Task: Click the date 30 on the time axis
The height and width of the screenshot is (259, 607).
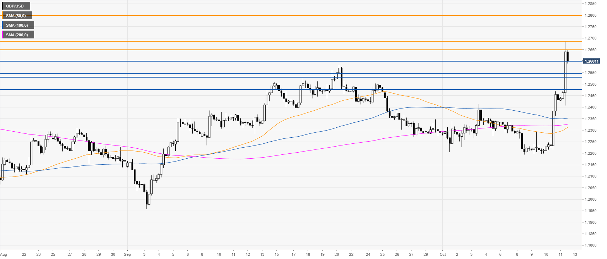Action: (113, 254)
